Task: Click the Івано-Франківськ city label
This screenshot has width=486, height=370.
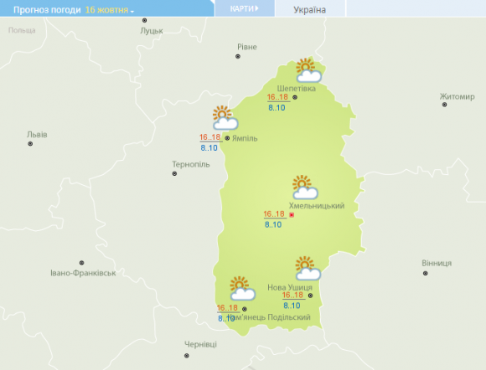Action: tap(83, 273)
